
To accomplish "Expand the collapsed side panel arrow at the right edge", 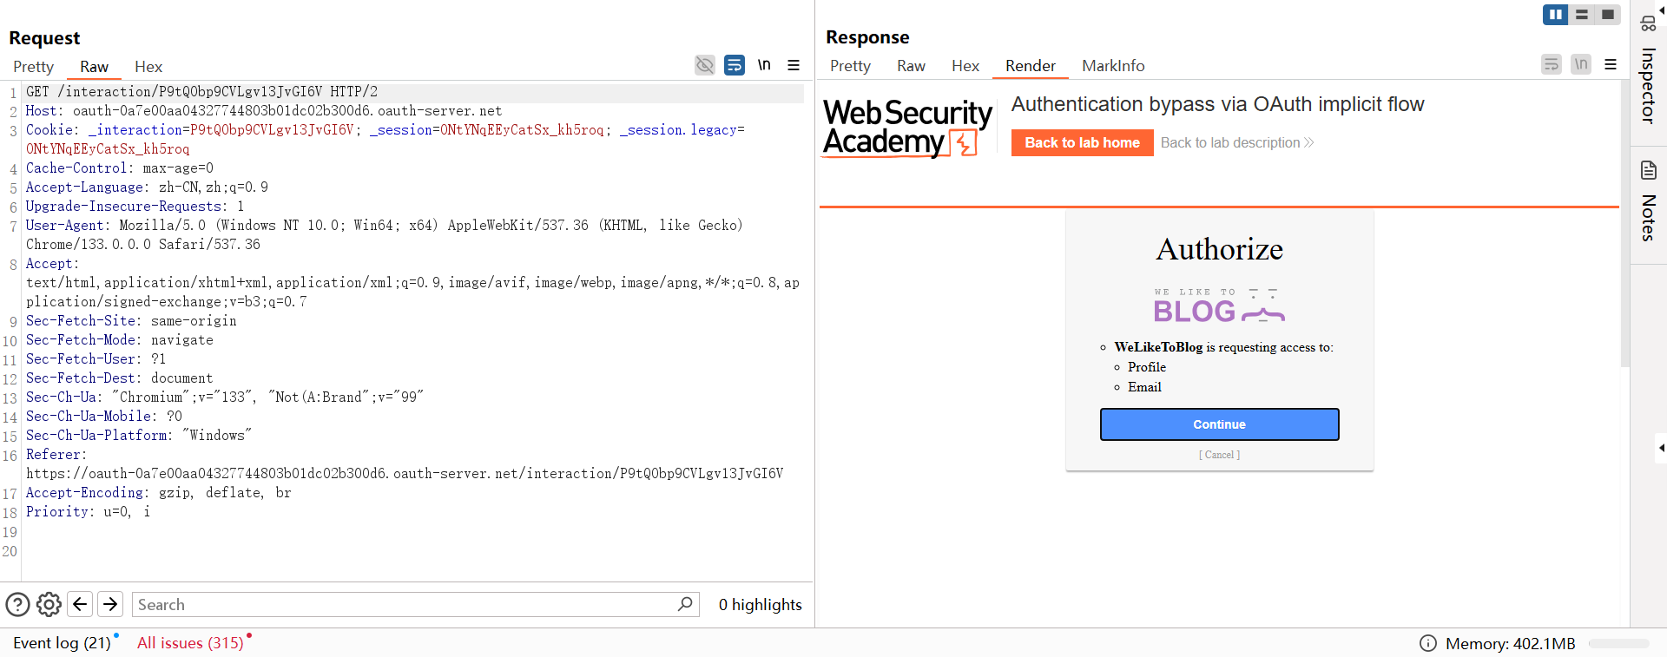I will 1661,448.
